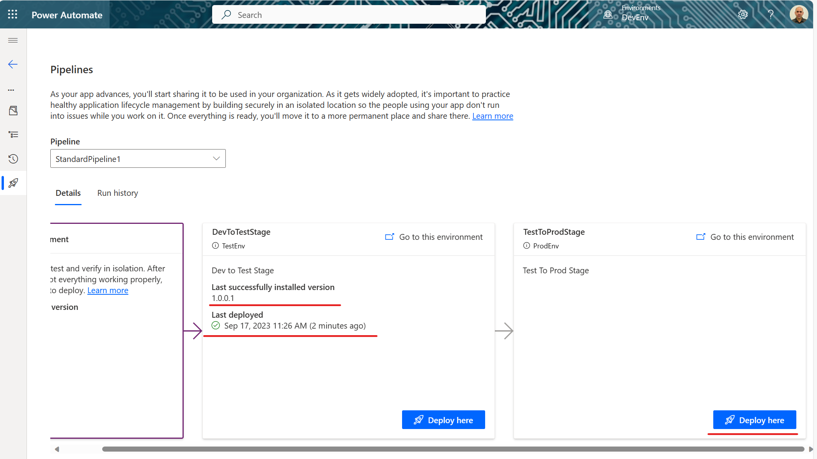Open the Environments DevEnv picker
817x459 pixels.
(x=632, y=13)
